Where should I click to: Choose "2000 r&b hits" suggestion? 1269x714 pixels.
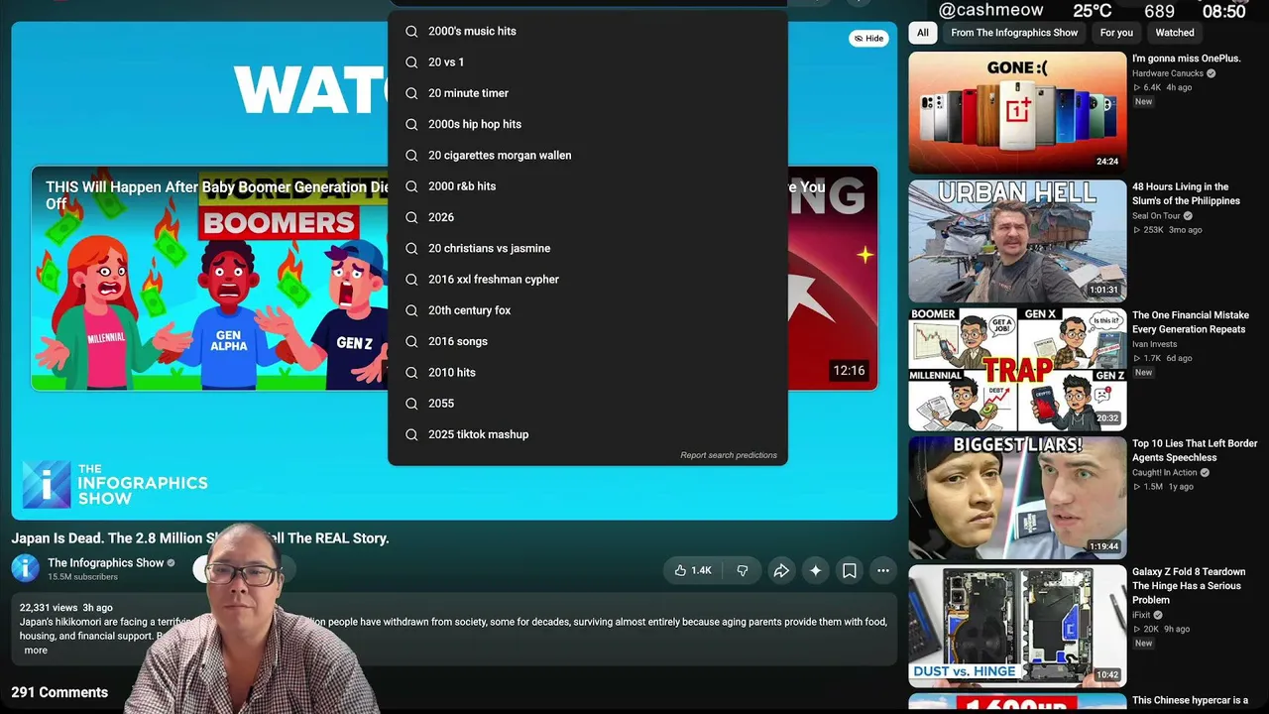point(588,186)
